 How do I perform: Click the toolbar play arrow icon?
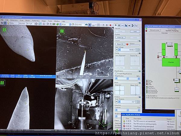point(103,25)
